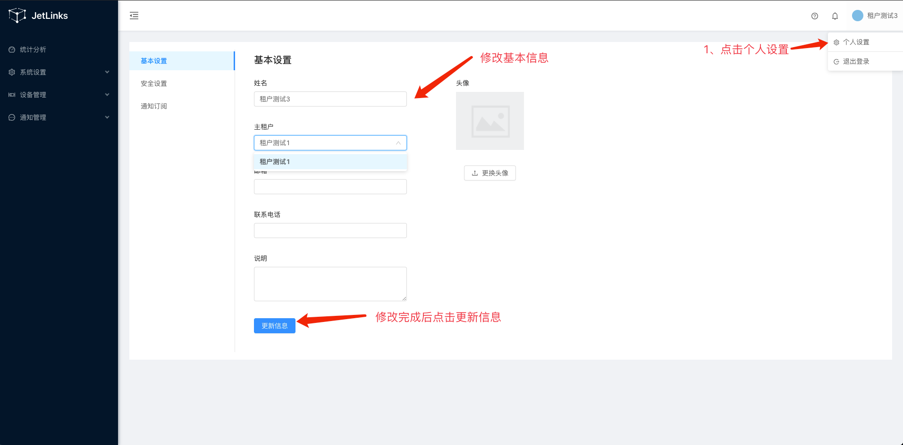Collapse the sidebar using the menu-fold icon

tap(134, 16)
